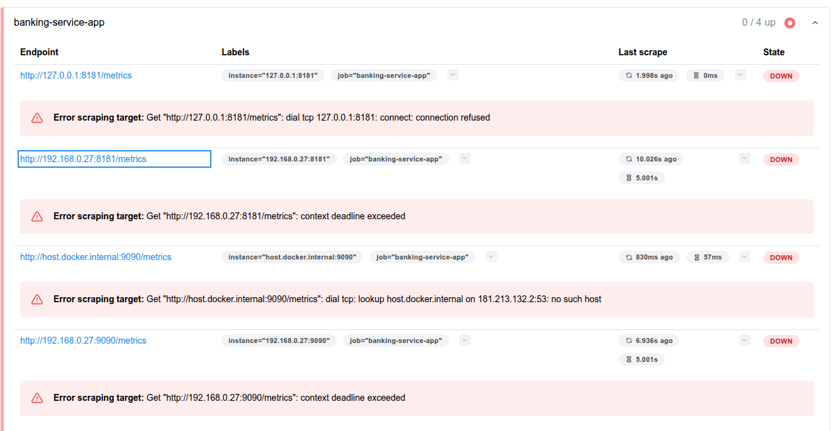Click the "1.998s ago" last scrape badge
Image resolution: width=833 pixels, height=431 pixels.
649,75
